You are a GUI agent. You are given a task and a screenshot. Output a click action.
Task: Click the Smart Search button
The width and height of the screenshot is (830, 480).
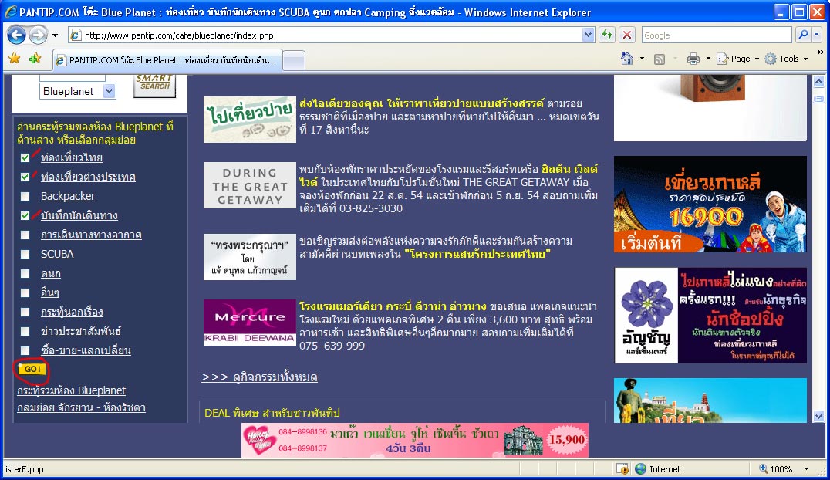point(154,85)
